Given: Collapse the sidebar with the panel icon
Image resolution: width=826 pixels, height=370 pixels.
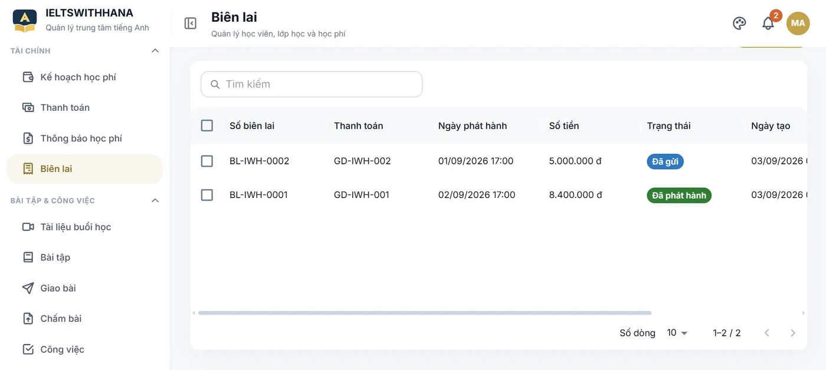Looking at the screenshot, I should pyautogui.click(x=190, y=23).
